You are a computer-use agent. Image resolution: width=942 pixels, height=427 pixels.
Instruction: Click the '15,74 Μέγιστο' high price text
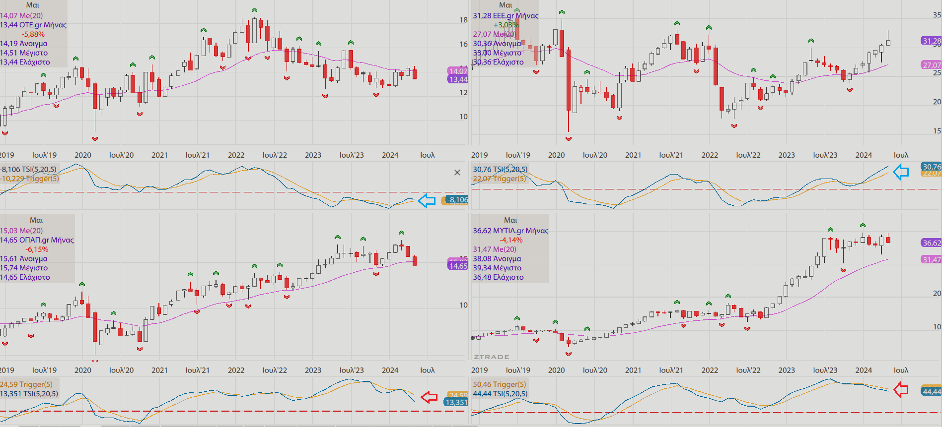click(24, 268)
